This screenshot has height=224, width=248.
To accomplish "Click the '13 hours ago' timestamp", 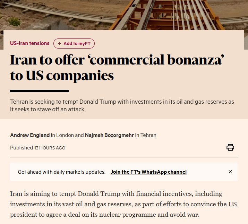I will [x=50, y=148].
